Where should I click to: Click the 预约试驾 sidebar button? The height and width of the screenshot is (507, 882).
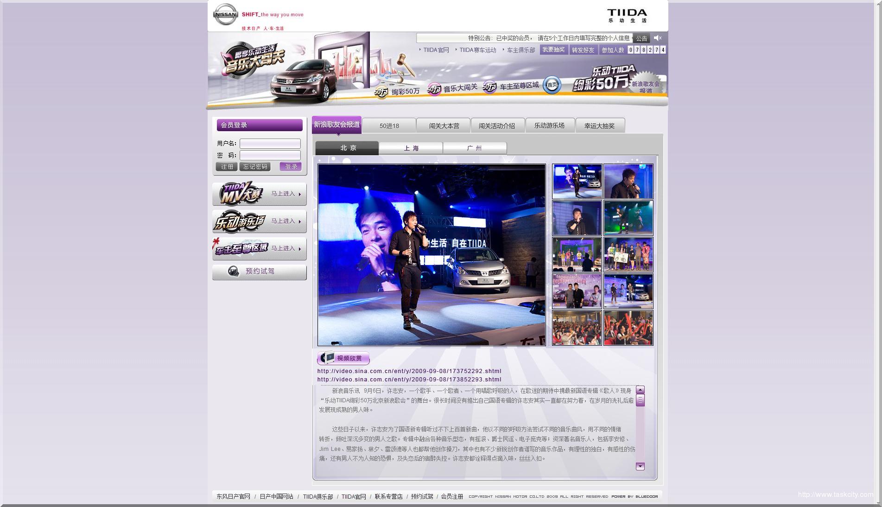click(x=260, y=272)
